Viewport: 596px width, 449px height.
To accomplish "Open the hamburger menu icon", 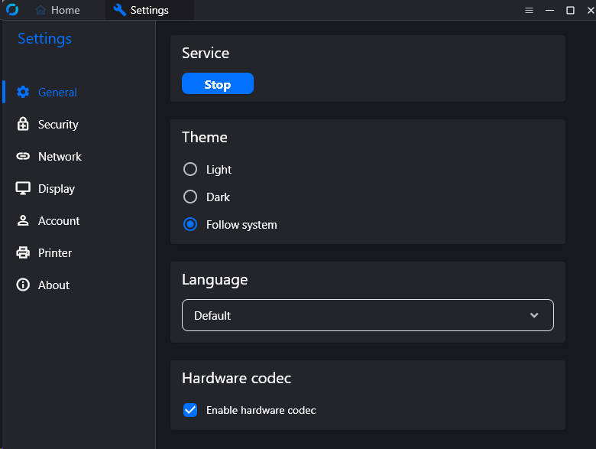I will (x=529, y=10).
